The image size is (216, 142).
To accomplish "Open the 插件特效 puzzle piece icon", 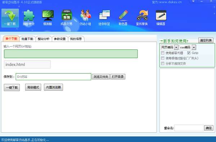I will [x=29, y=18].
